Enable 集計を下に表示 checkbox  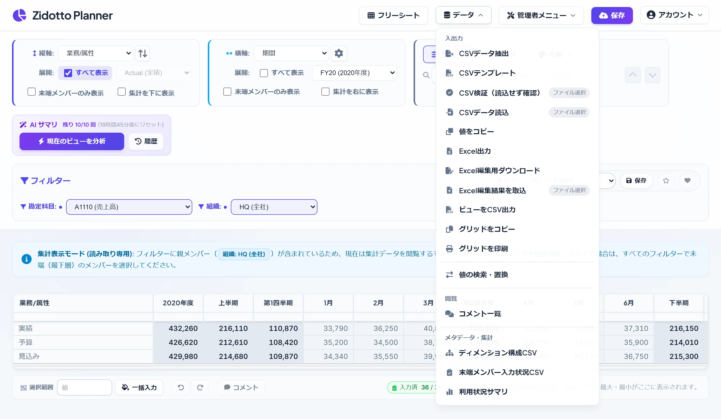[122, 92]
